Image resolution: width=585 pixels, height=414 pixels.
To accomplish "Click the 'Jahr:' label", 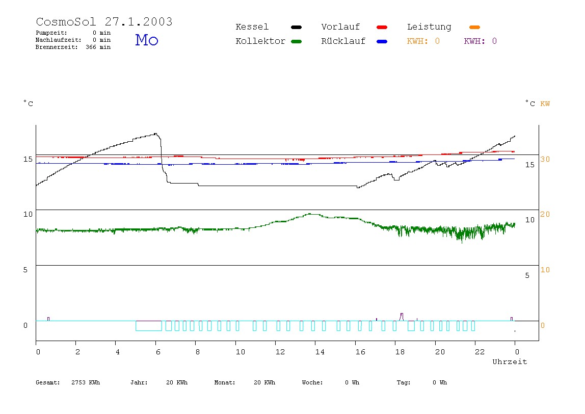I will pos(139,382).
